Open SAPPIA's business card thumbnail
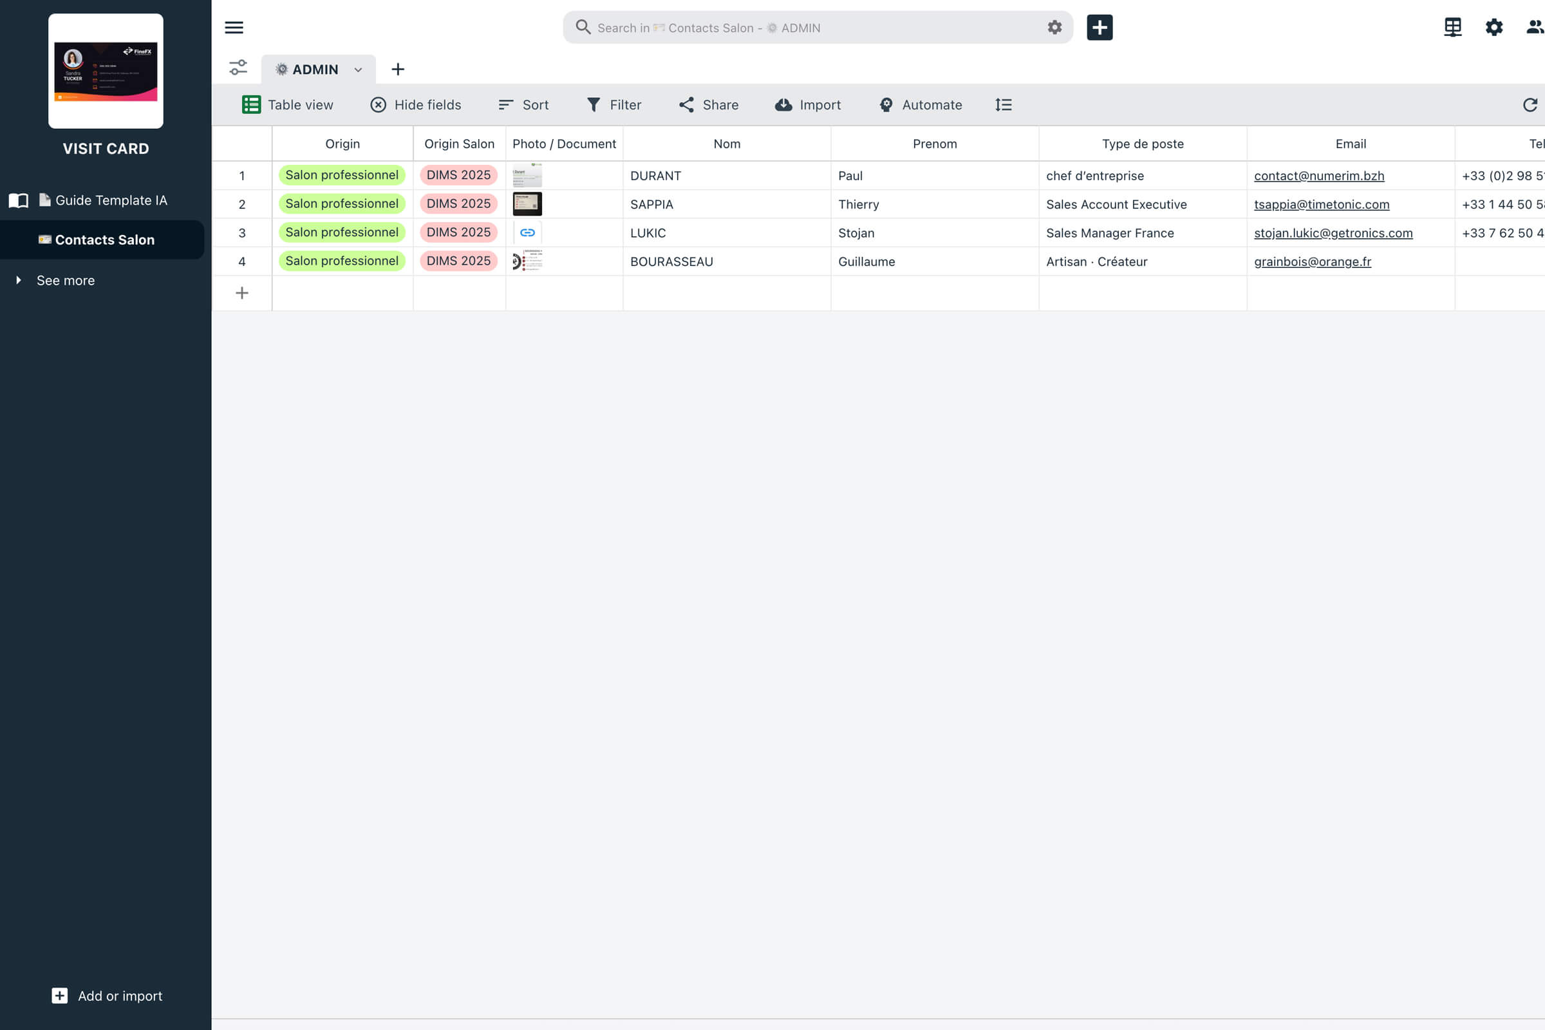 (527, 204)
